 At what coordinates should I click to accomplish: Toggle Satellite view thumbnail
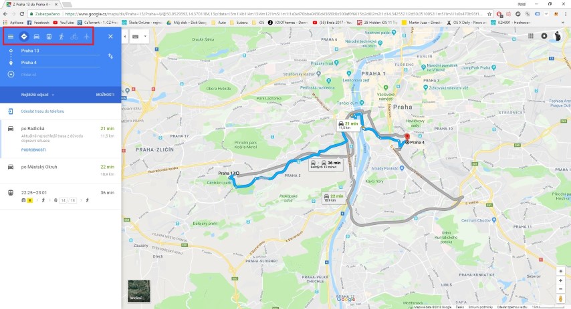pyautogui.click(x=139, y=291)
